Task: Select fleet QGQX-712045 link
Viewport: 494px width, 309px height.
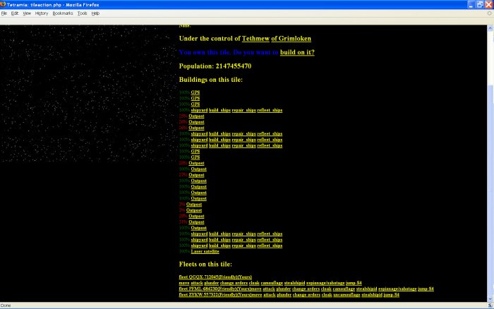Action: [x=215, y=277]
